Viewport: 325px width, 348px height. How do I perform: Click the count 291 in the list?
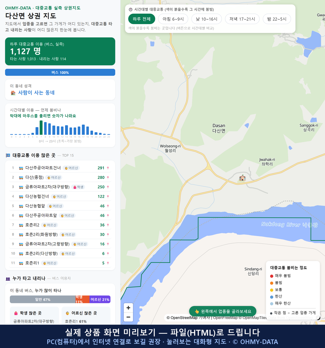tap(101, 168)
